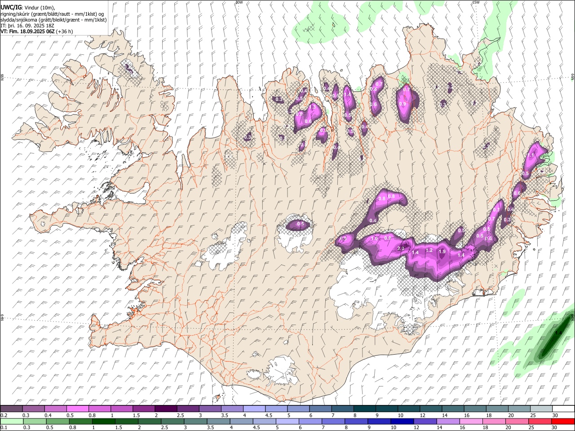Select the lavender 4–4.5 upper legend swatch

click(x=254, y=409)
